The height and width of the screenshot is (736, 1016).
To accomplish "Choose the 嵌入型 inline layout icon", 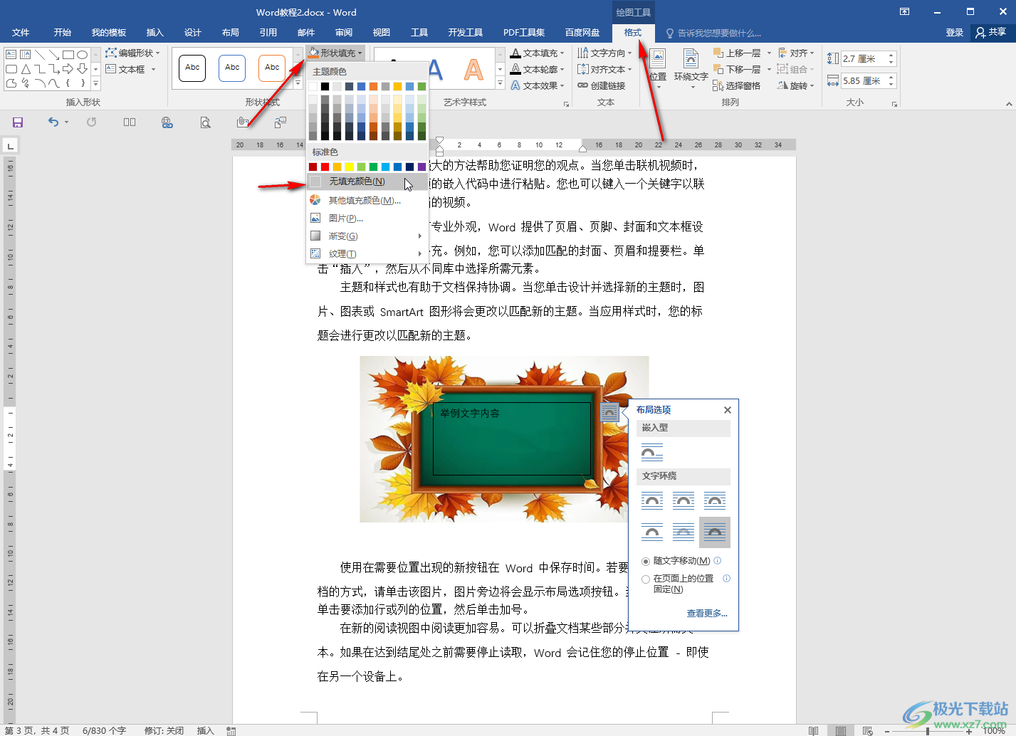I will click(652, 452).
